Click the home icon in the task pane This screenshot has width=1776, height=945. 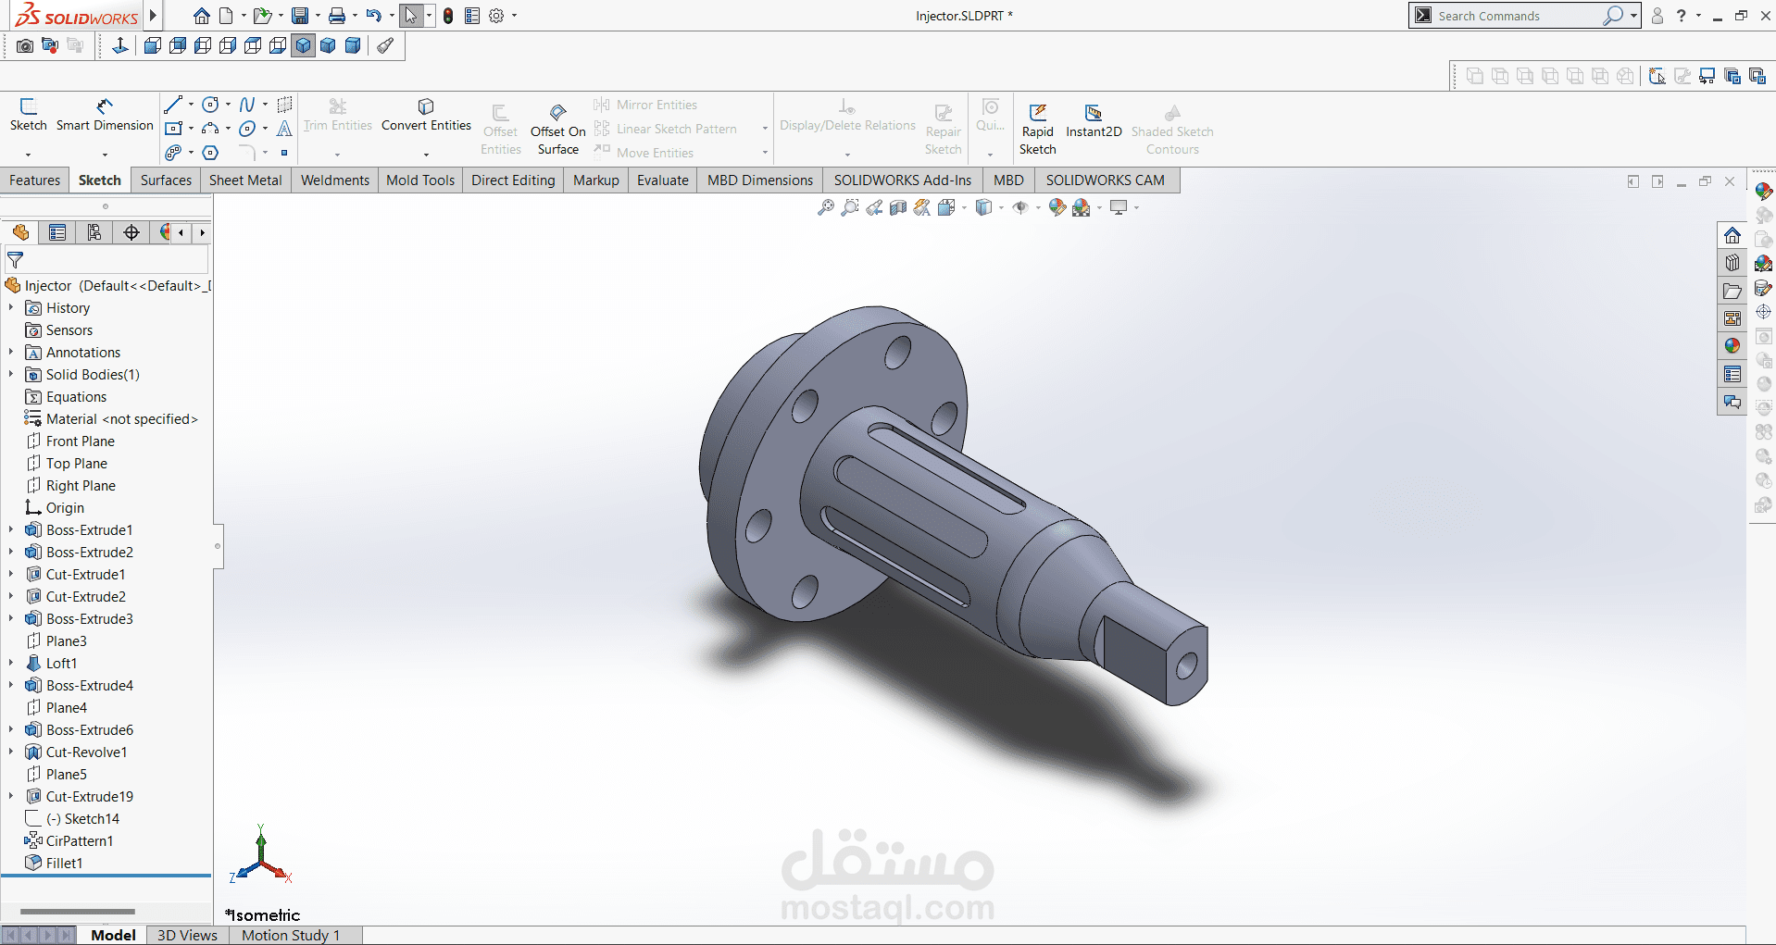[x=1732, y=235]
